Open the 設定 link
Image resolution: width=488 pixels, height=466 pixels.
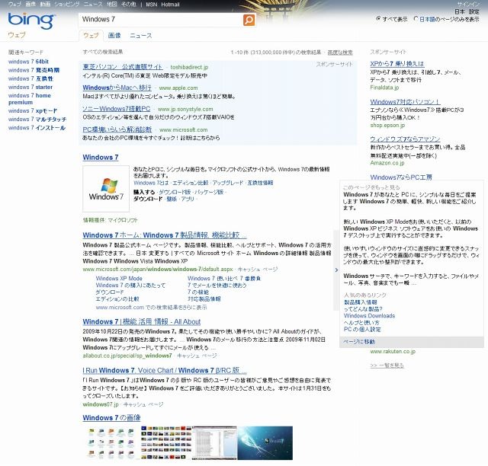point(474,12)
